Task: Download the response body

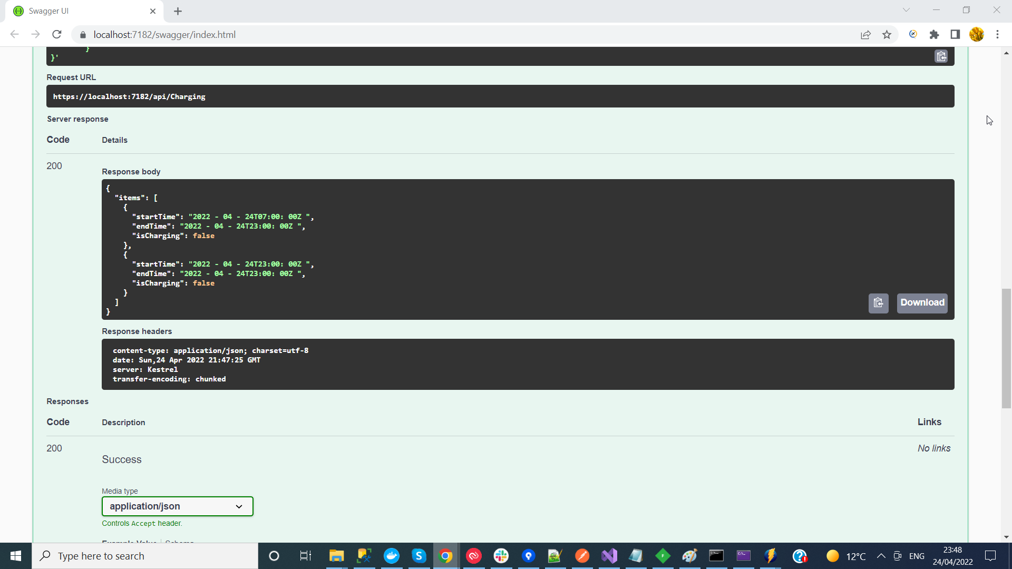Action: click(x=922, y=303)
